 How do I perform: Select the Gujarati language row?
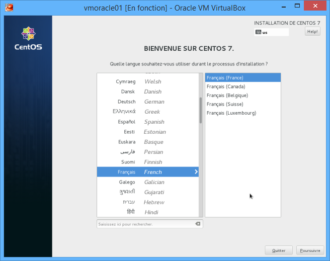[148, 192]
